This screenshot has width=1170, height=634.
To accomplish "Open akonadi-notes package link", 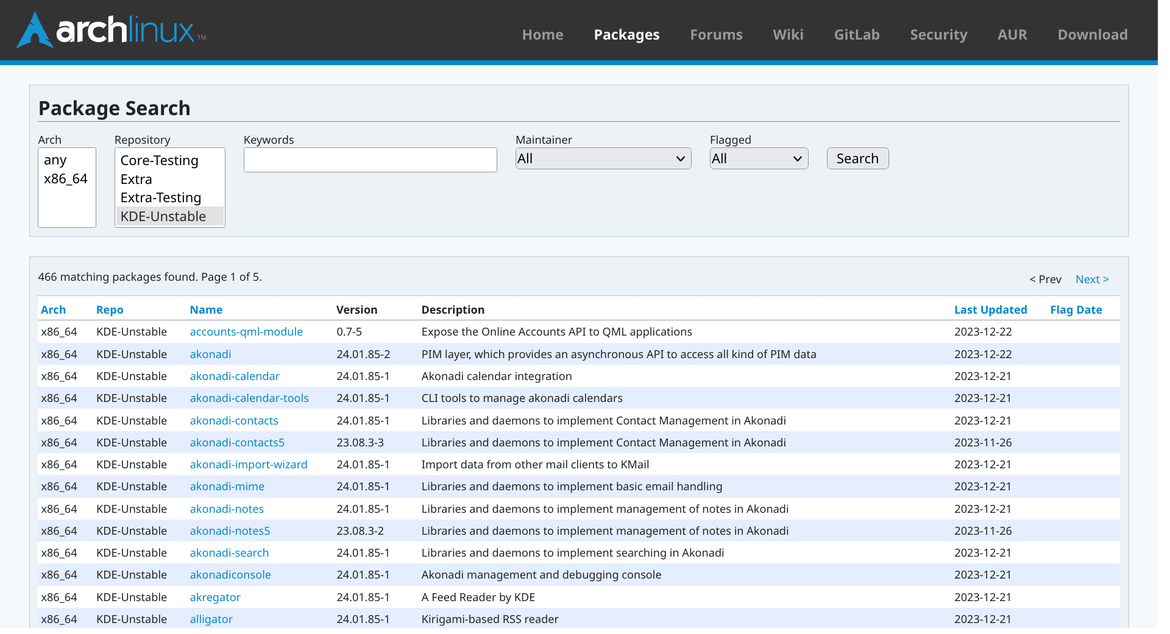I will tap(227, 509).
